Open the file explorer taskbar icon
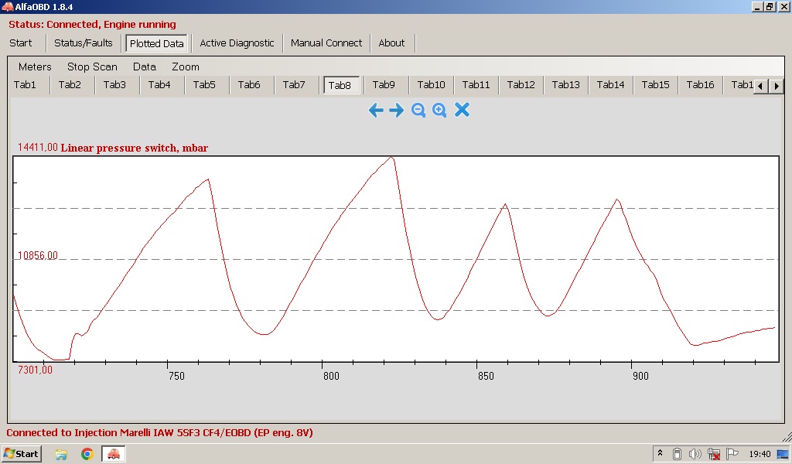Viewport: 792px width, 464px height. (61, 454)
